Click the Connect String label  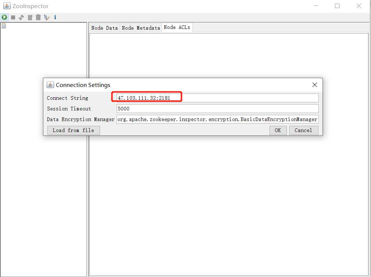point(67,98)
